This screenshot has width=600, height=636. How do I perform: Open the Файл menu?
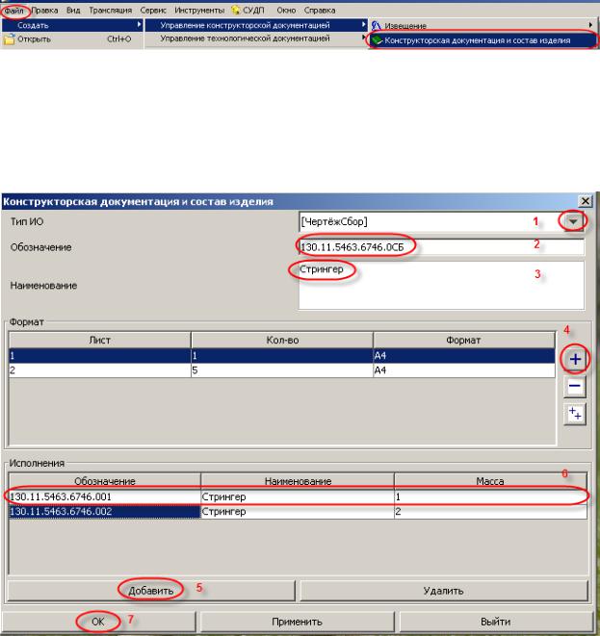coord(13,11)
